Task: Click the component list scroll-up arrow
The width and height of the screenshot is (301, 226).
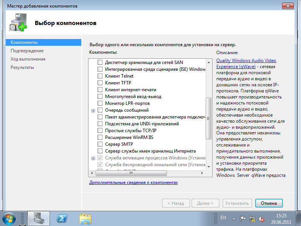Action: click(x=209, y=62)
